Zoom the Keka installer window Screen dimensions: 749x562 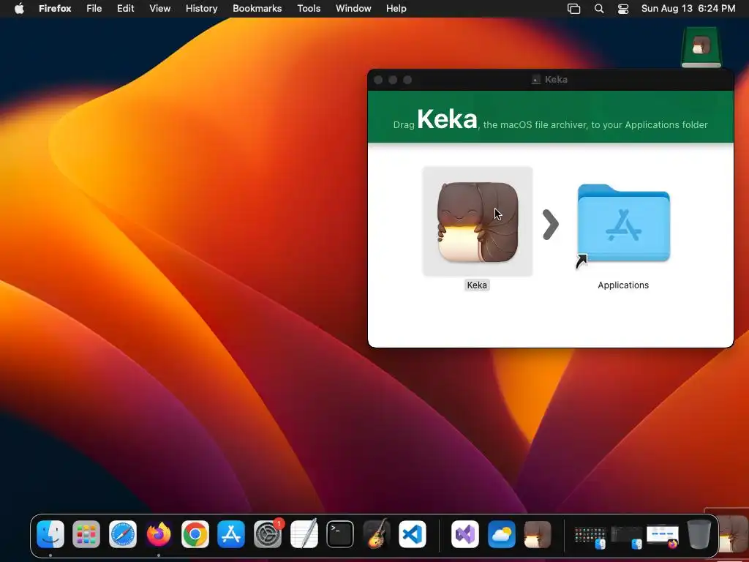point(407,80)
